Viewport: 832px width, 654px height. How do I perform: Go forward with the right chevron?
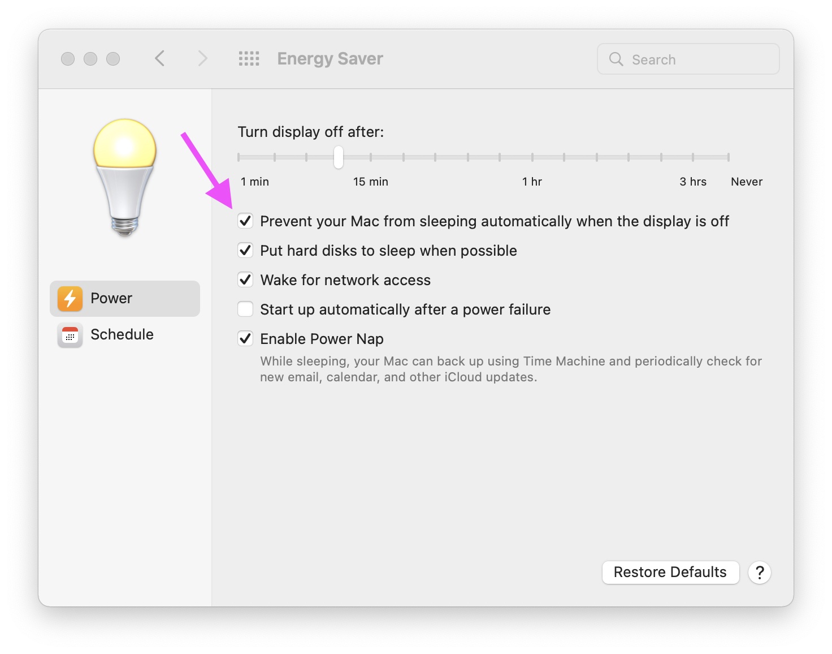tap(202, 58)
